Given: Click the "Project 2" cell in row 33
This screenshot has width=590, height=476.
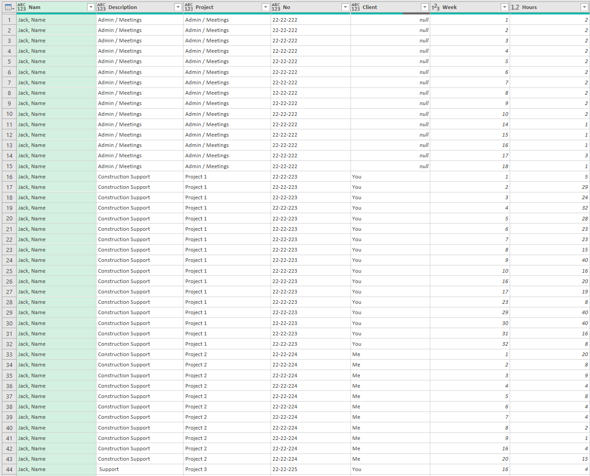Looking at the screenshot, I should click(227, 354).
